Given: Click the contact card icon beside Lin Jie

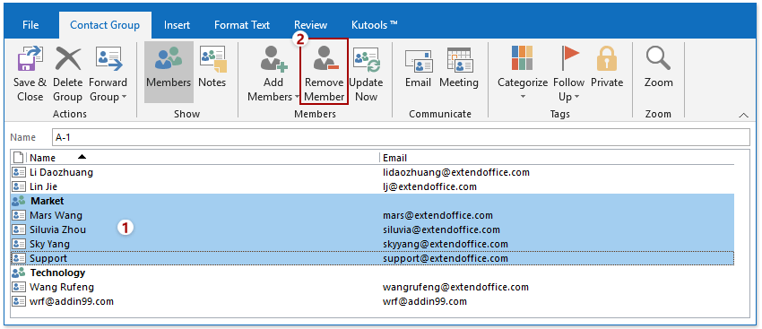Looking at the screenshot, I should coord(19,186).
